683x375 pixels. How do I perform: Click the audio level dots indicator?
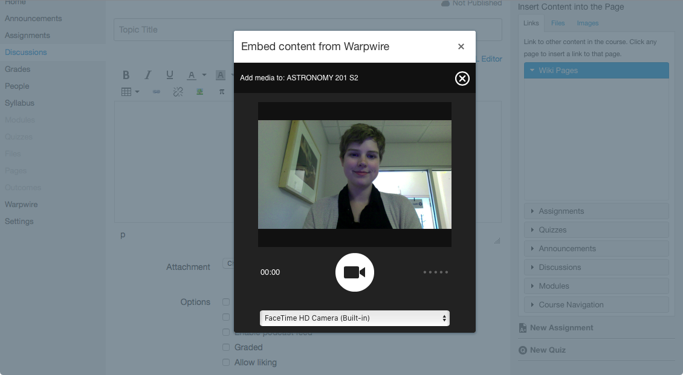(436, 272)
